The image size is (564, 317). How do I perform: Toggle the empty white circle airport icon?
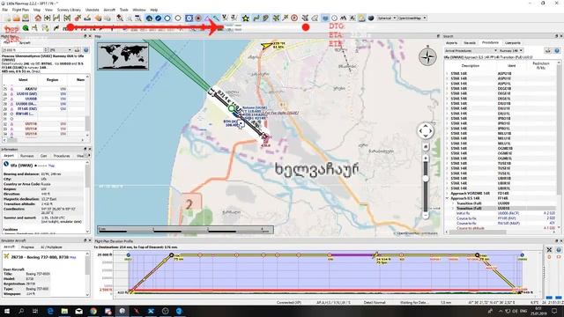(x=178, y=18)
